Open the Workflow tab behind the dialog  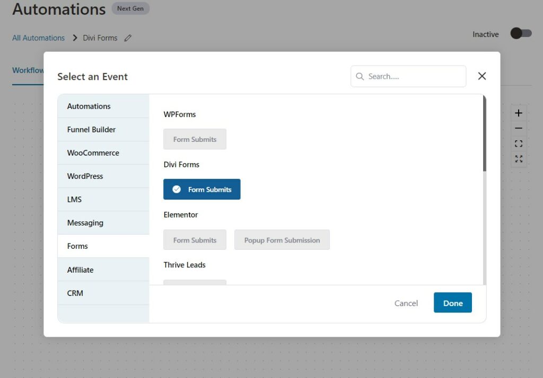(28, 70)
